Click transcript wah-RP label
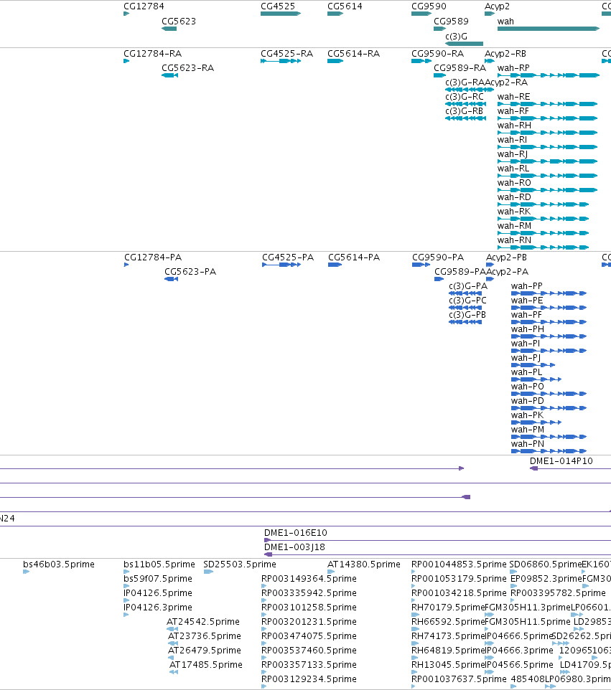Screen dimensions: 611x690 (513, 67)
